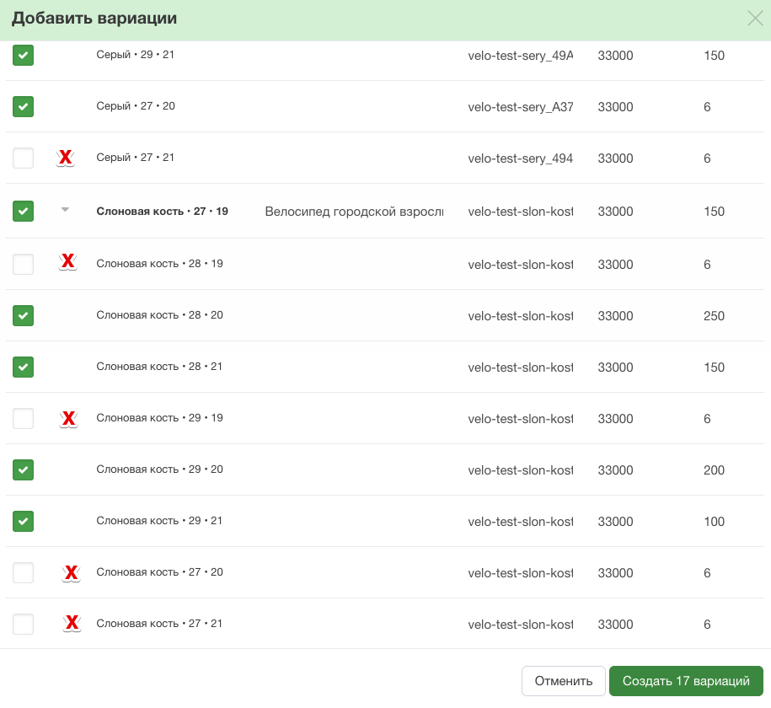Close the Добавить вариации dialog
The width and height of the screenshot is (771, 708).
755,19
